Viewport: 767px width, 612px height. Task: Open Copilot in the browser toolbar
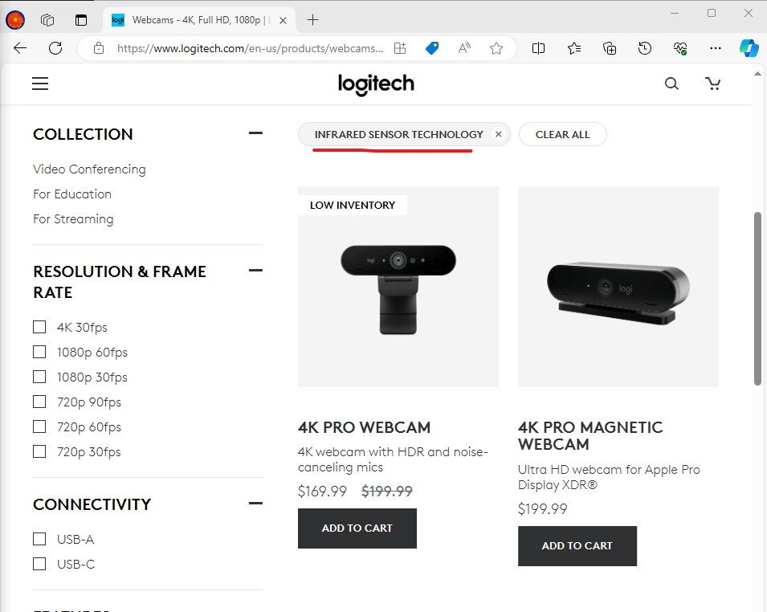(749, 48)
